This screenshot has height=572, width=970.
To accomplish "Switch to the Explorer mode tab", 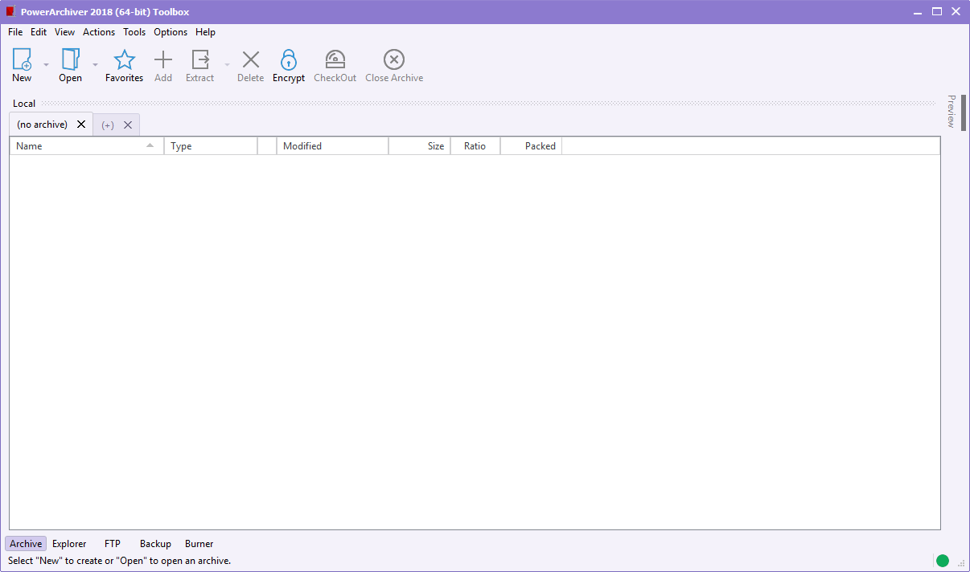I will coord(69,544).
